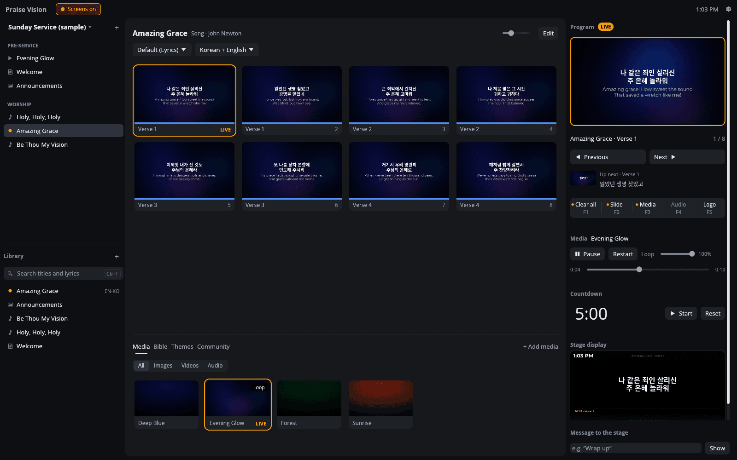Click the system clock showing 1:03 PM
737x460 pixels.
[707, 10]
